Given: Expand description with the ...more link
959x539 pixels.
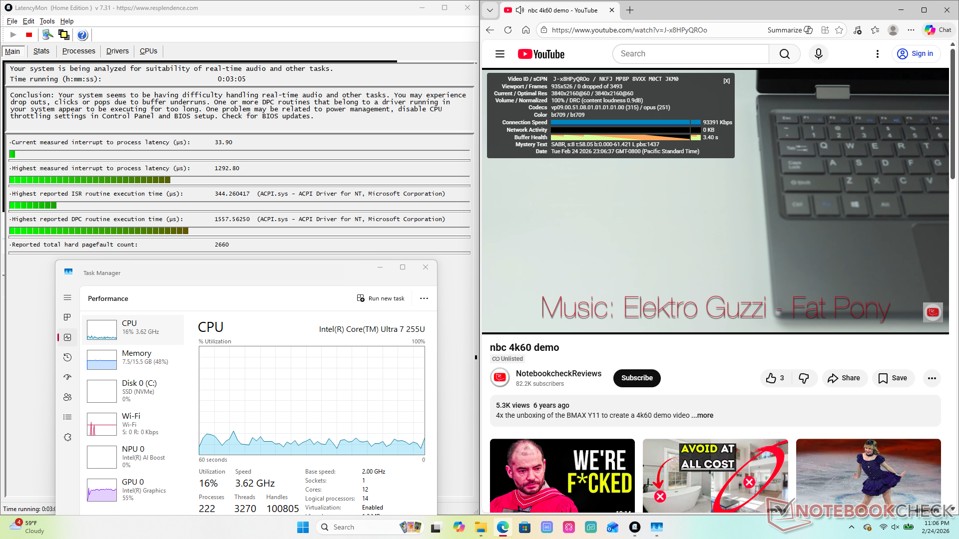Looking at the screenshot, I should tap(702, 415).
